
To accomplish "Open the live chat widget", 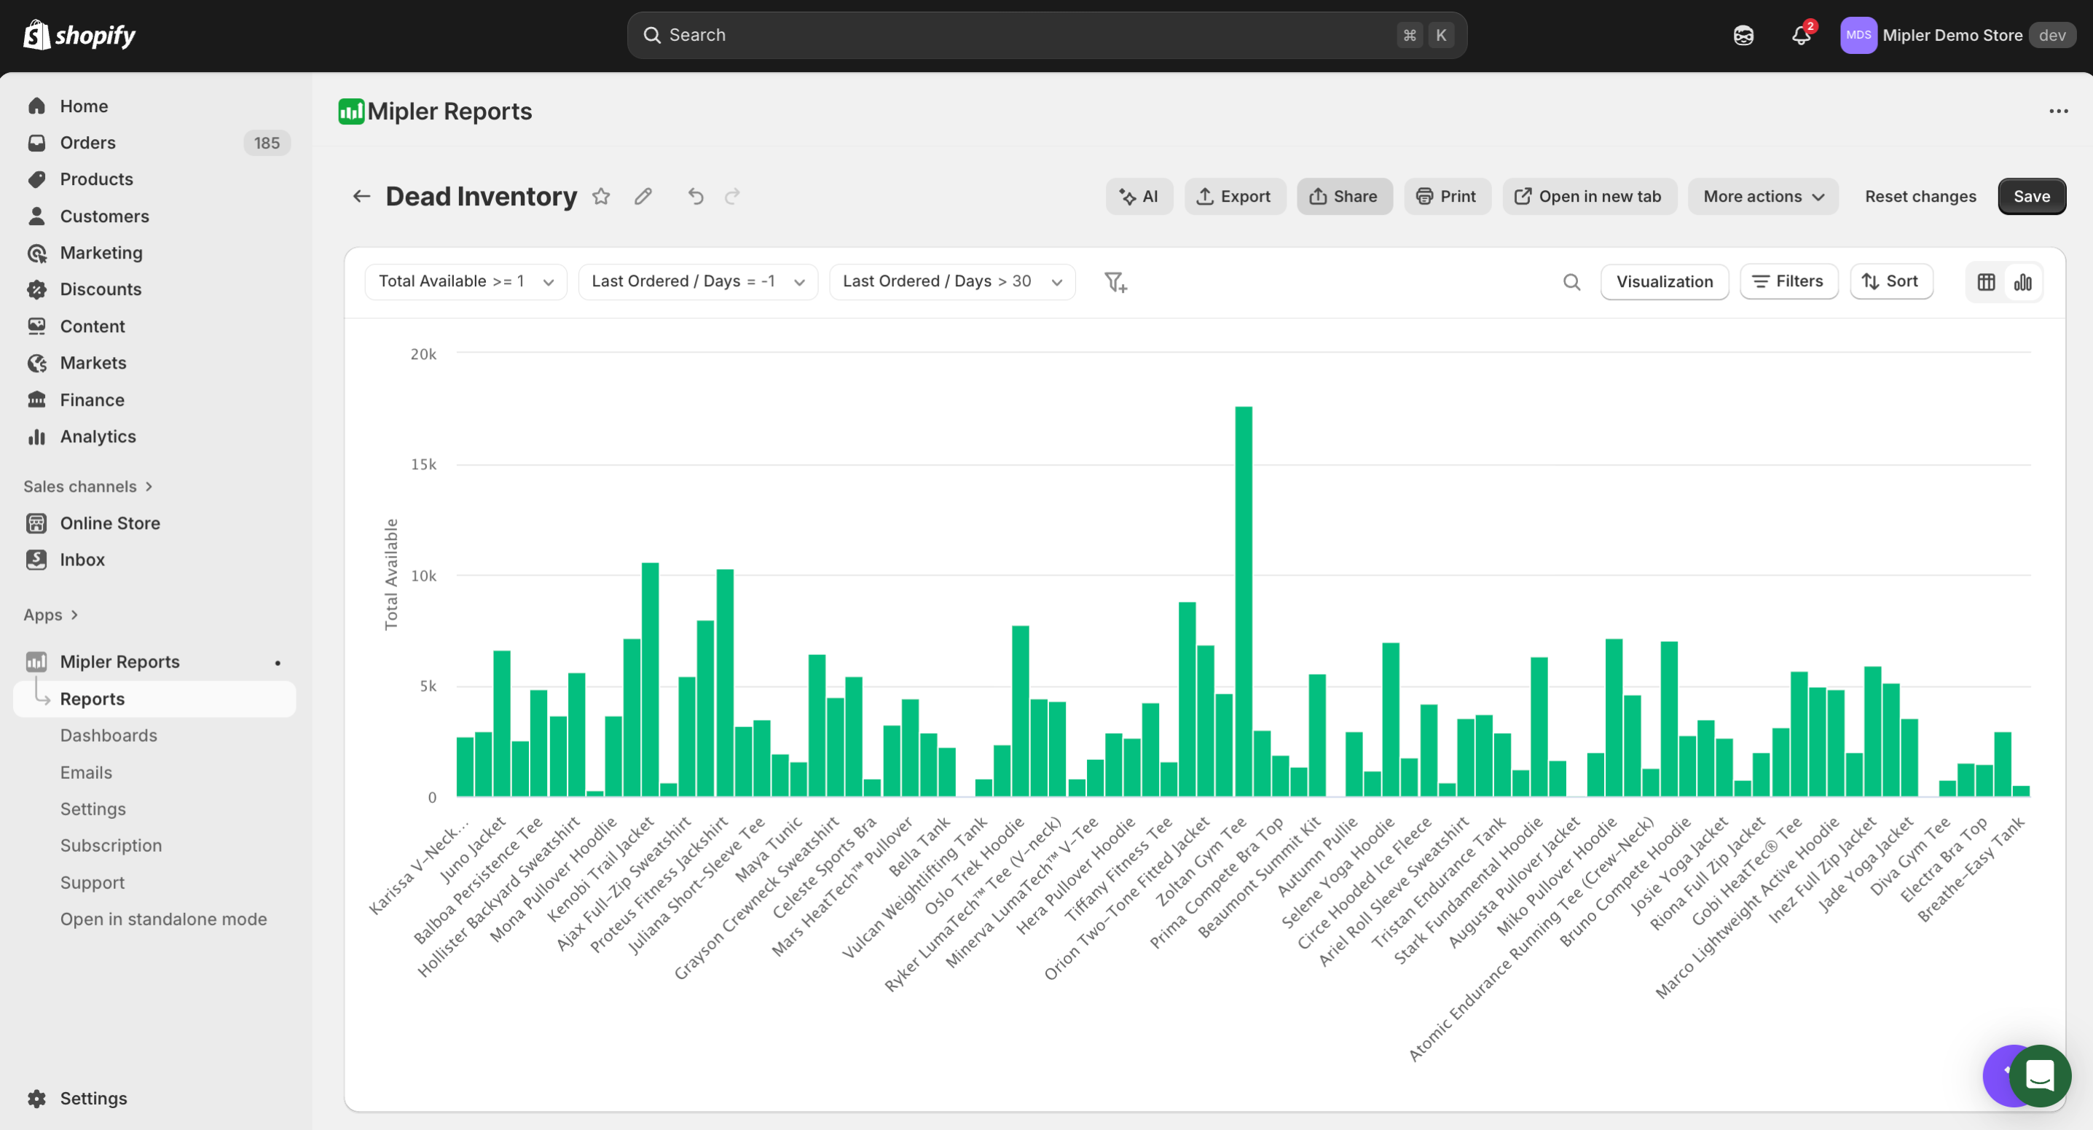I will click(2041, 1075).
